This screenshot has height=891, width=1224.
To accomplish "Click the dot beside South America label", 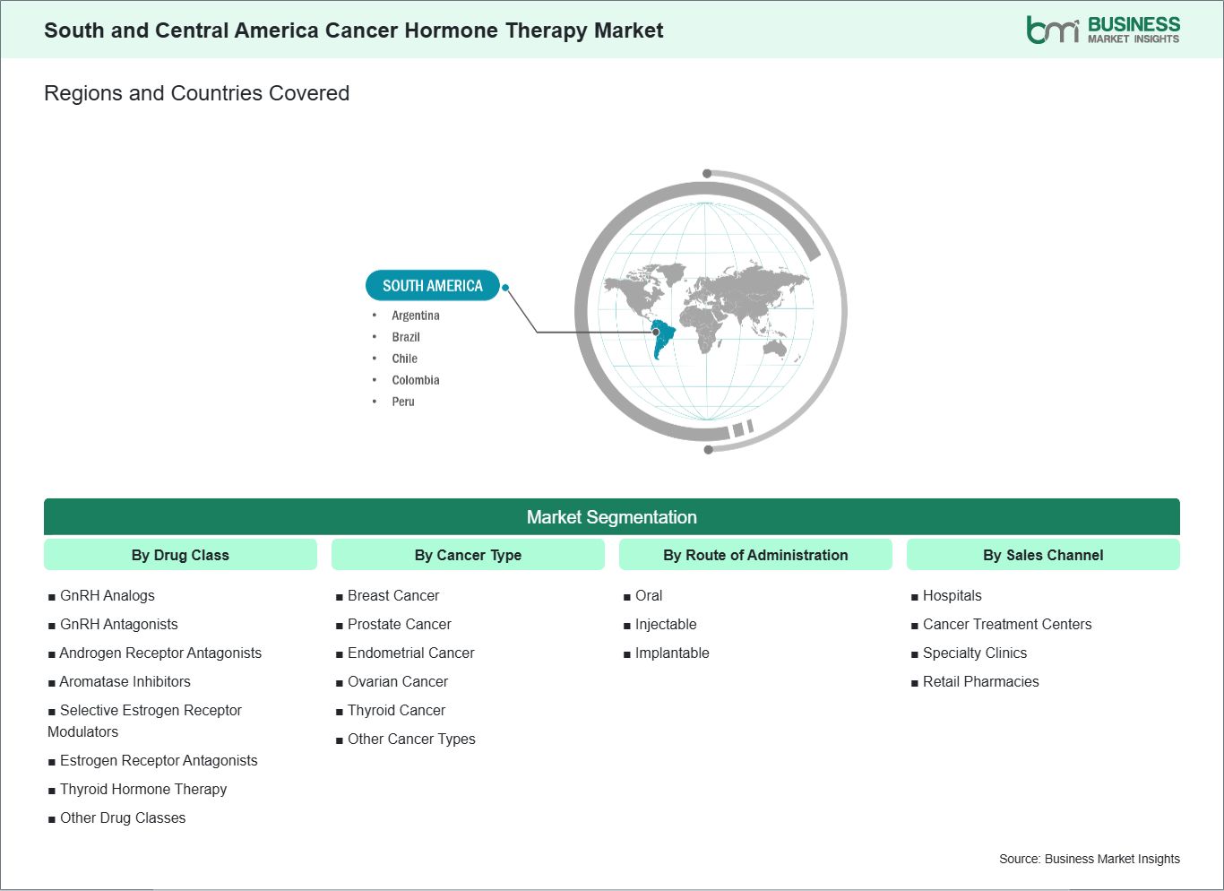I will [506, 288].
